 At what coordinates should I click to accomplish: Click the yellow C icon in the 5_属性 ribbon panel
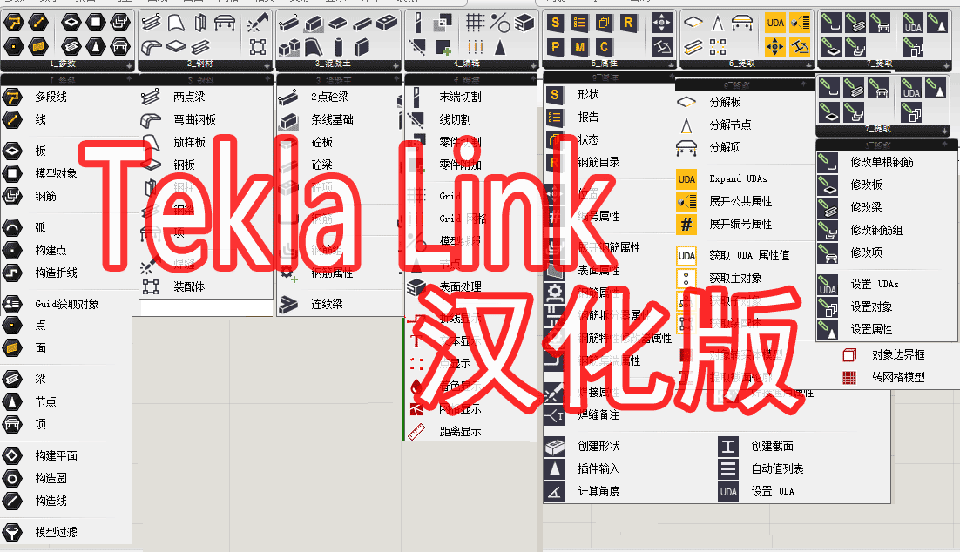(604, 46)
